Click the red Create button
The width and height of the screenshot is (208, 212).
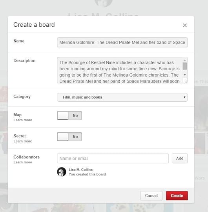pos(177,196)
